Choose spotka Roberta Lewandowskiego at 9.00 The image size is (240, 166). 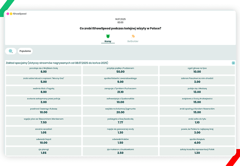[120, 80]
